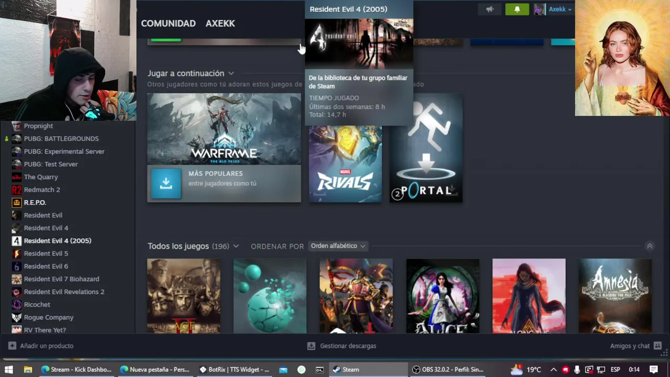
Task: Select Resident Evil 6 in library list
Action: [x=46, y=266]
